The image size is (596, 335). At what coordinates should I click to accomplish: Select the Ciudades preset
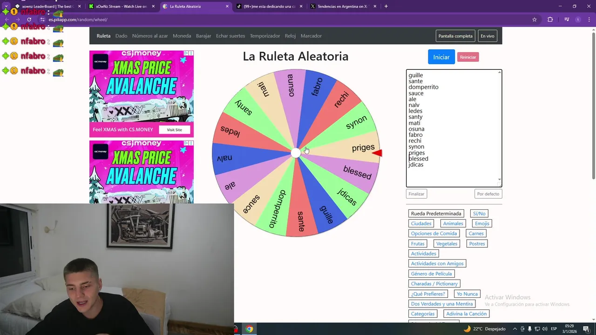(x=421, y=223)
